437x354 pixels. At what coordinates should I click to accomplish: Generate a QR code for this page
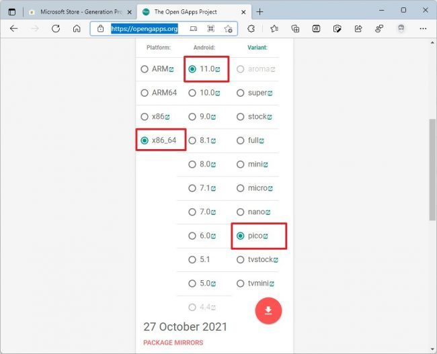coord(210,28)
